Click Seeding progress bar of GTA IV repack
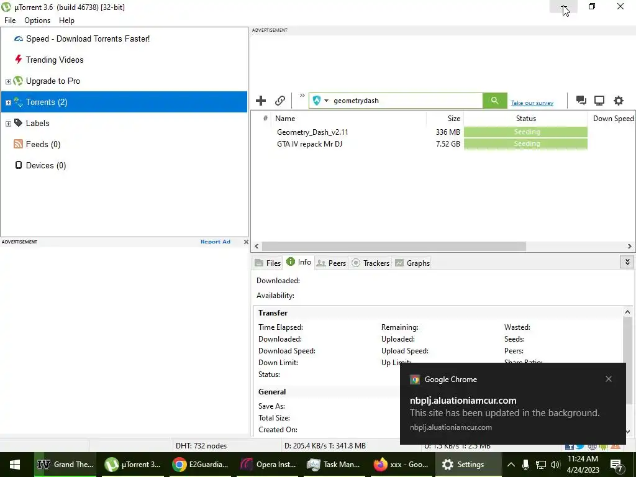 click(525, 143)
